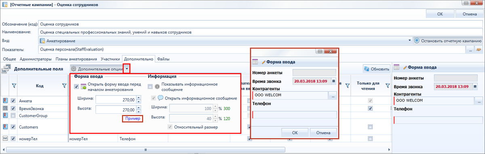Click Отмена in the Форма ввода popup
Viewport: 485px width, 154px height.
[x=323, y=132]
